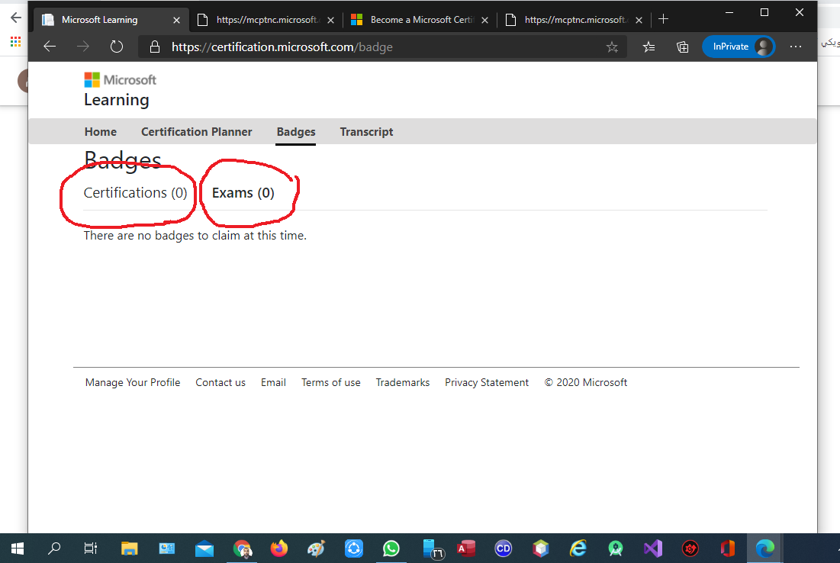Open Paint palette app on taskbar

pyautogui.click(x=316, y=549)
